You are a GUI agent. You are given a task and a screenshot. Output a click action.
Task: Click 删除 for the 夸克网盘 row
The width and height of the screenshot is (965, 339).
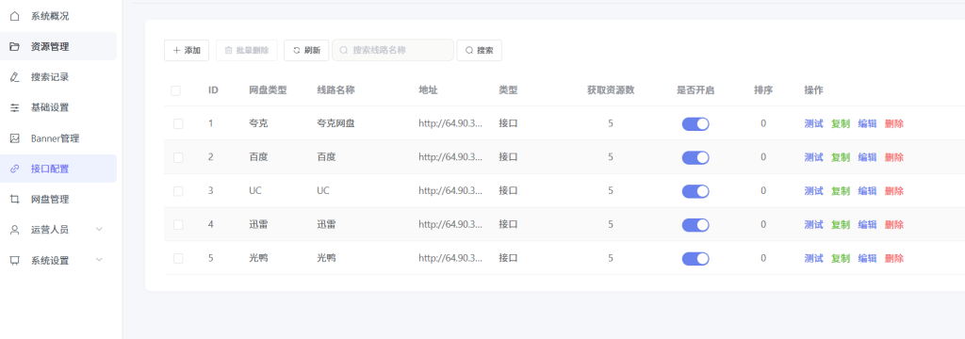coord(894,123)
